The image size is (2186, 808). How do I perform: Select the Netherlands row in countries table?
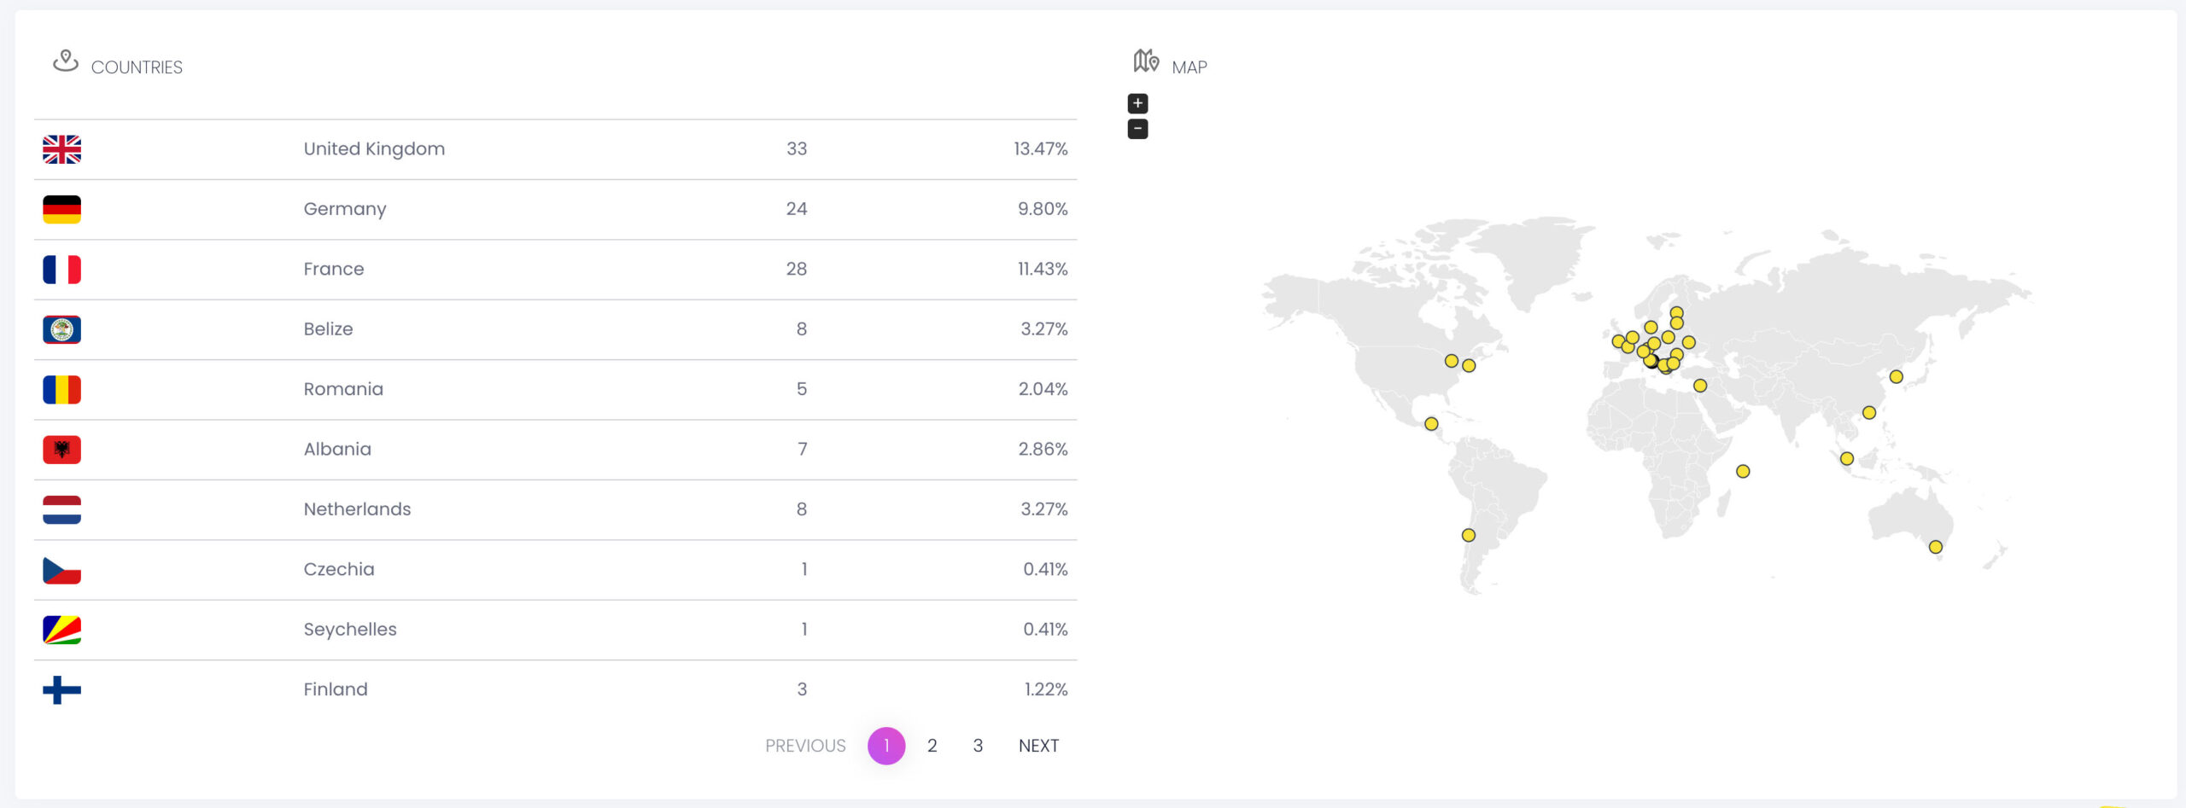357,509
